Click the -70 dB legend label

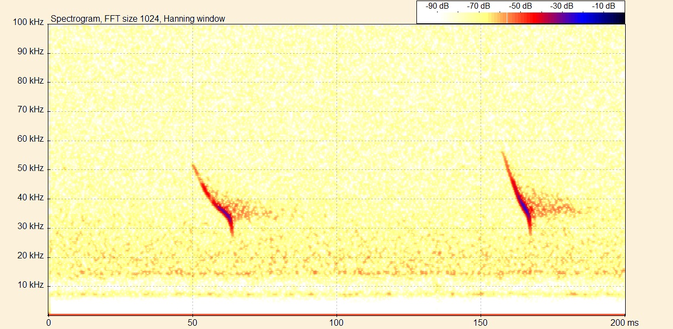tap(478, 6)
